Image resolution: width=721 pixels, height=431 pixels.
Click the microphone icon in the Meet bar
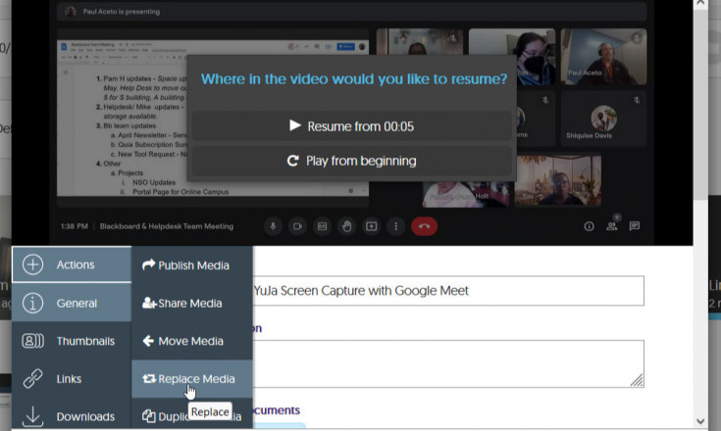pos(273,226)
